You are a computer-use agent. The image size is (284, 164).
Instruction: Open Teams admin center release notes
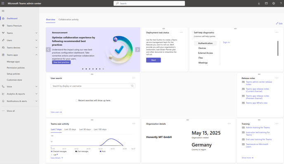(259, 83)
